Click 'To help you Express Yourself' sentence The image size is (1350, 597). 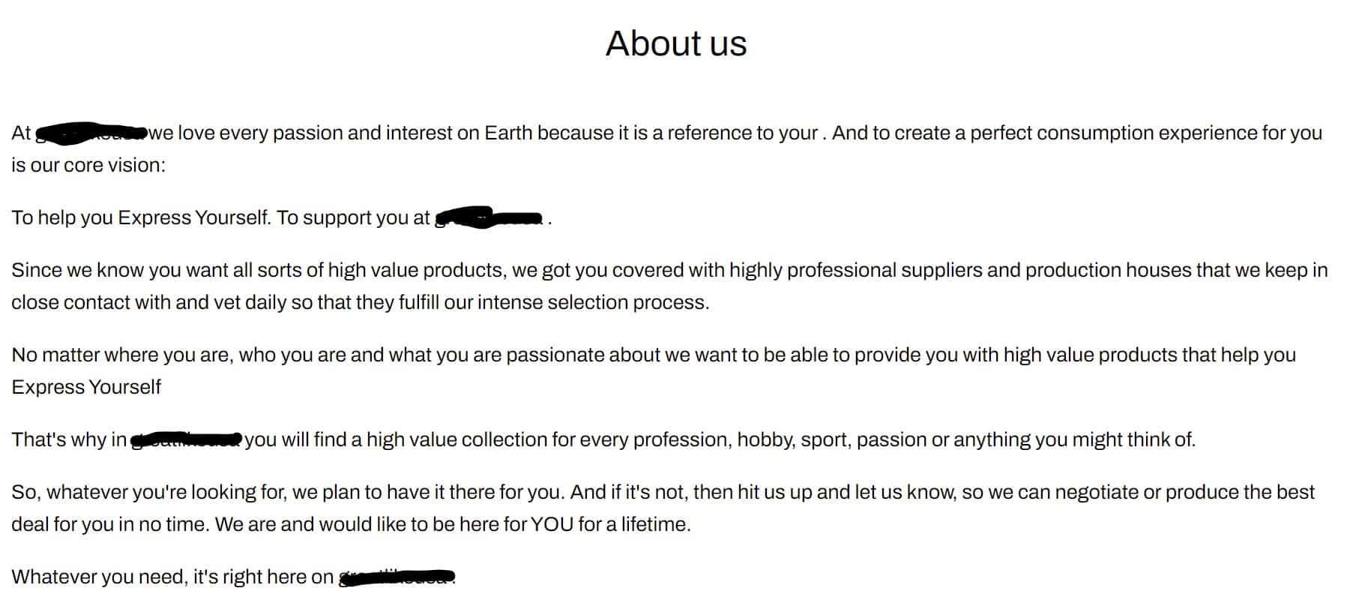point(141,217)
